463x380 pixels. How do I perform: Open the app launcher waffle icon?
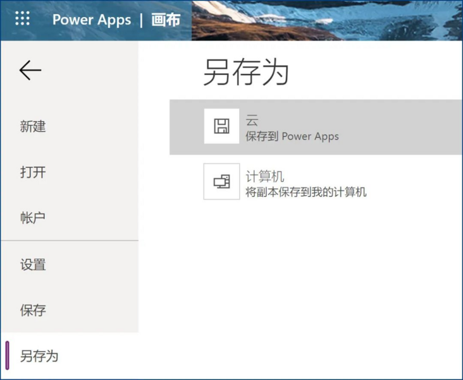22,18
